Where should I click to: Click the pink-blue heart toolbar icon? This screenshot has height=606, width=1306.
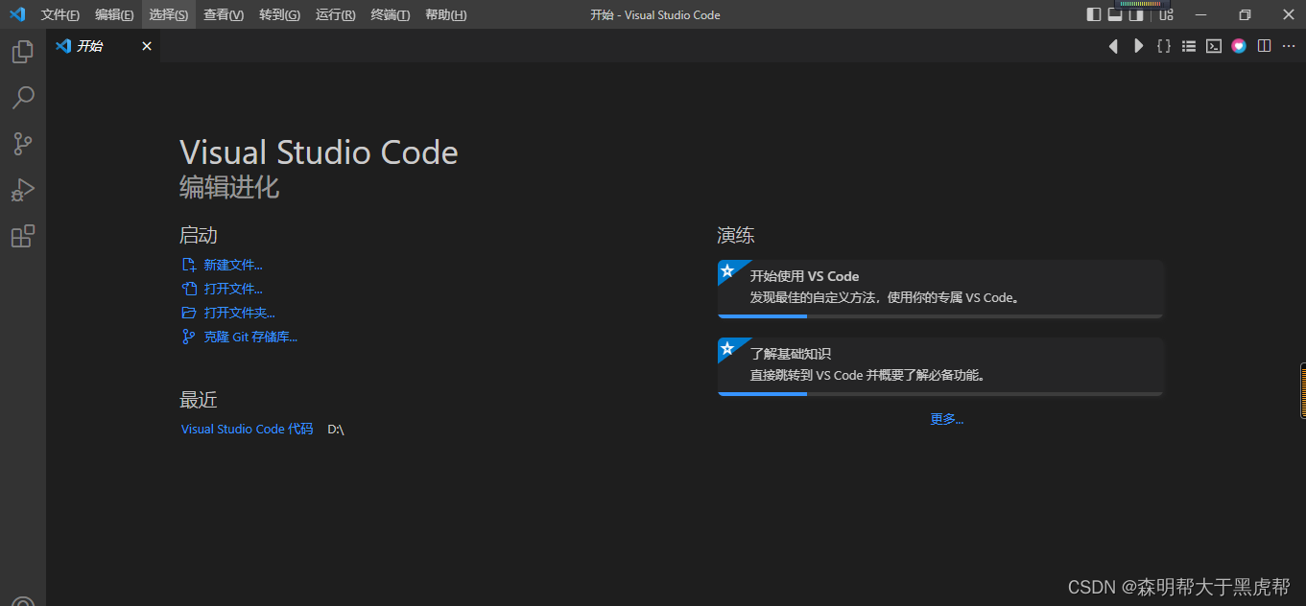[x=1239, y=46]
